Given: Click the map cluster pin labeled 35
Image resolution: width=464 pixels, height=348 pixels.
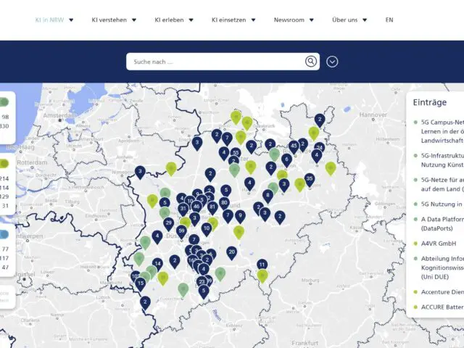Looking at the screenshot, I should (x=310, y=178).
